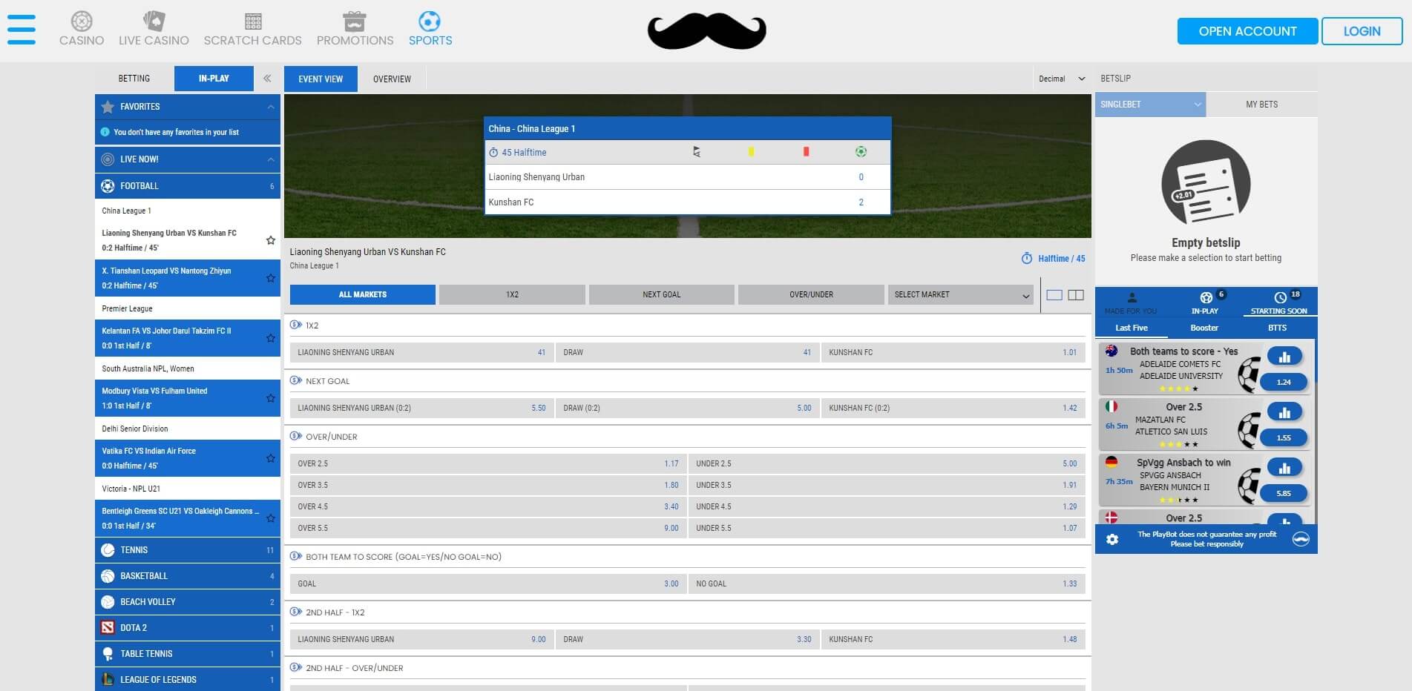Viewport: 1412px width, 691px height.
Task: Star the Liaoning Shenyang Urban match
Action: point(270,240)
